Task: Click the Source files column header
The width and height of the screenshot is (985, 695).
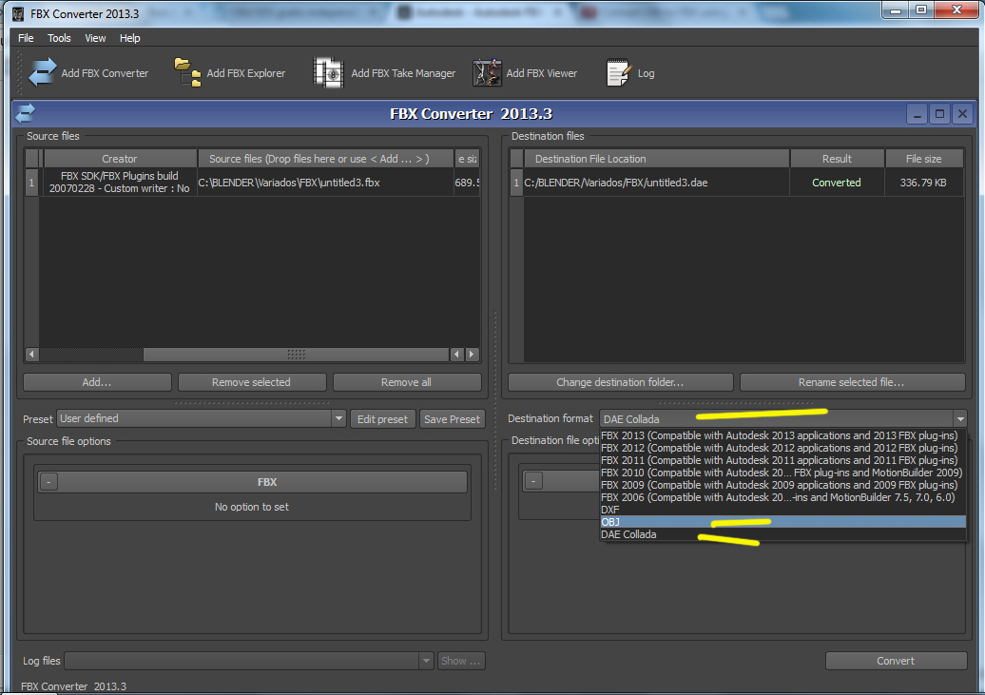Action: [325, 159]
